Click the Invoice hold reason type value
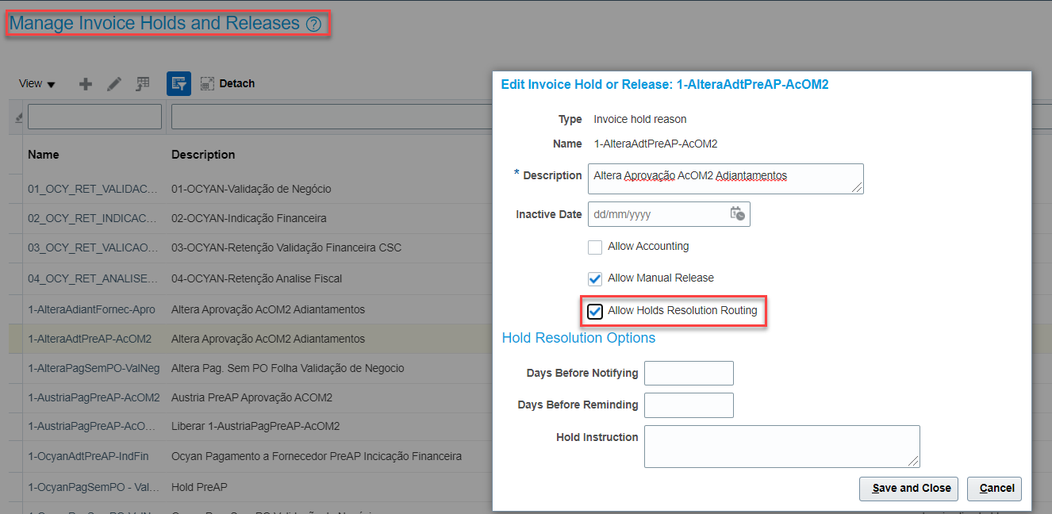This screenshot has width=1052, height=514. (640, 120)
